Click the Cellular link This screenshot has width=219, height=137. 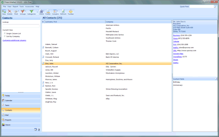176,42
